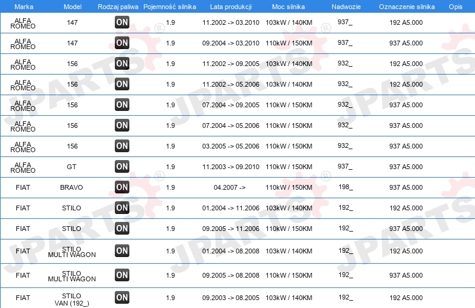The width and height of the screenshot is (475, 308).
Task: Click the ON icon in the Multi Wagon 09.2005 -> 08.2008 row
Action: click(x=122, y=275)
